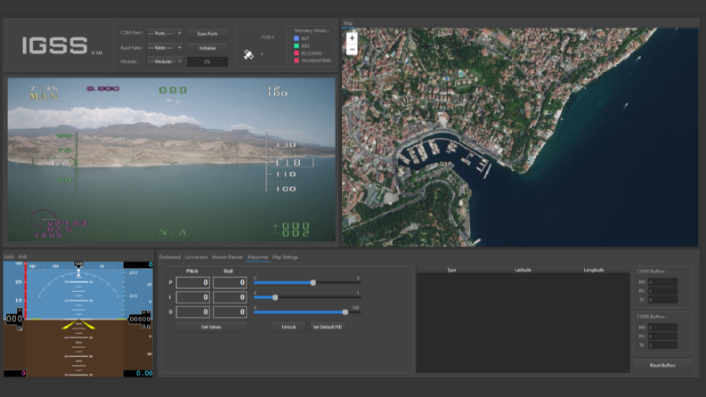
Task: Zoom out the map with minus button
Action: click(x=352, y=49)
